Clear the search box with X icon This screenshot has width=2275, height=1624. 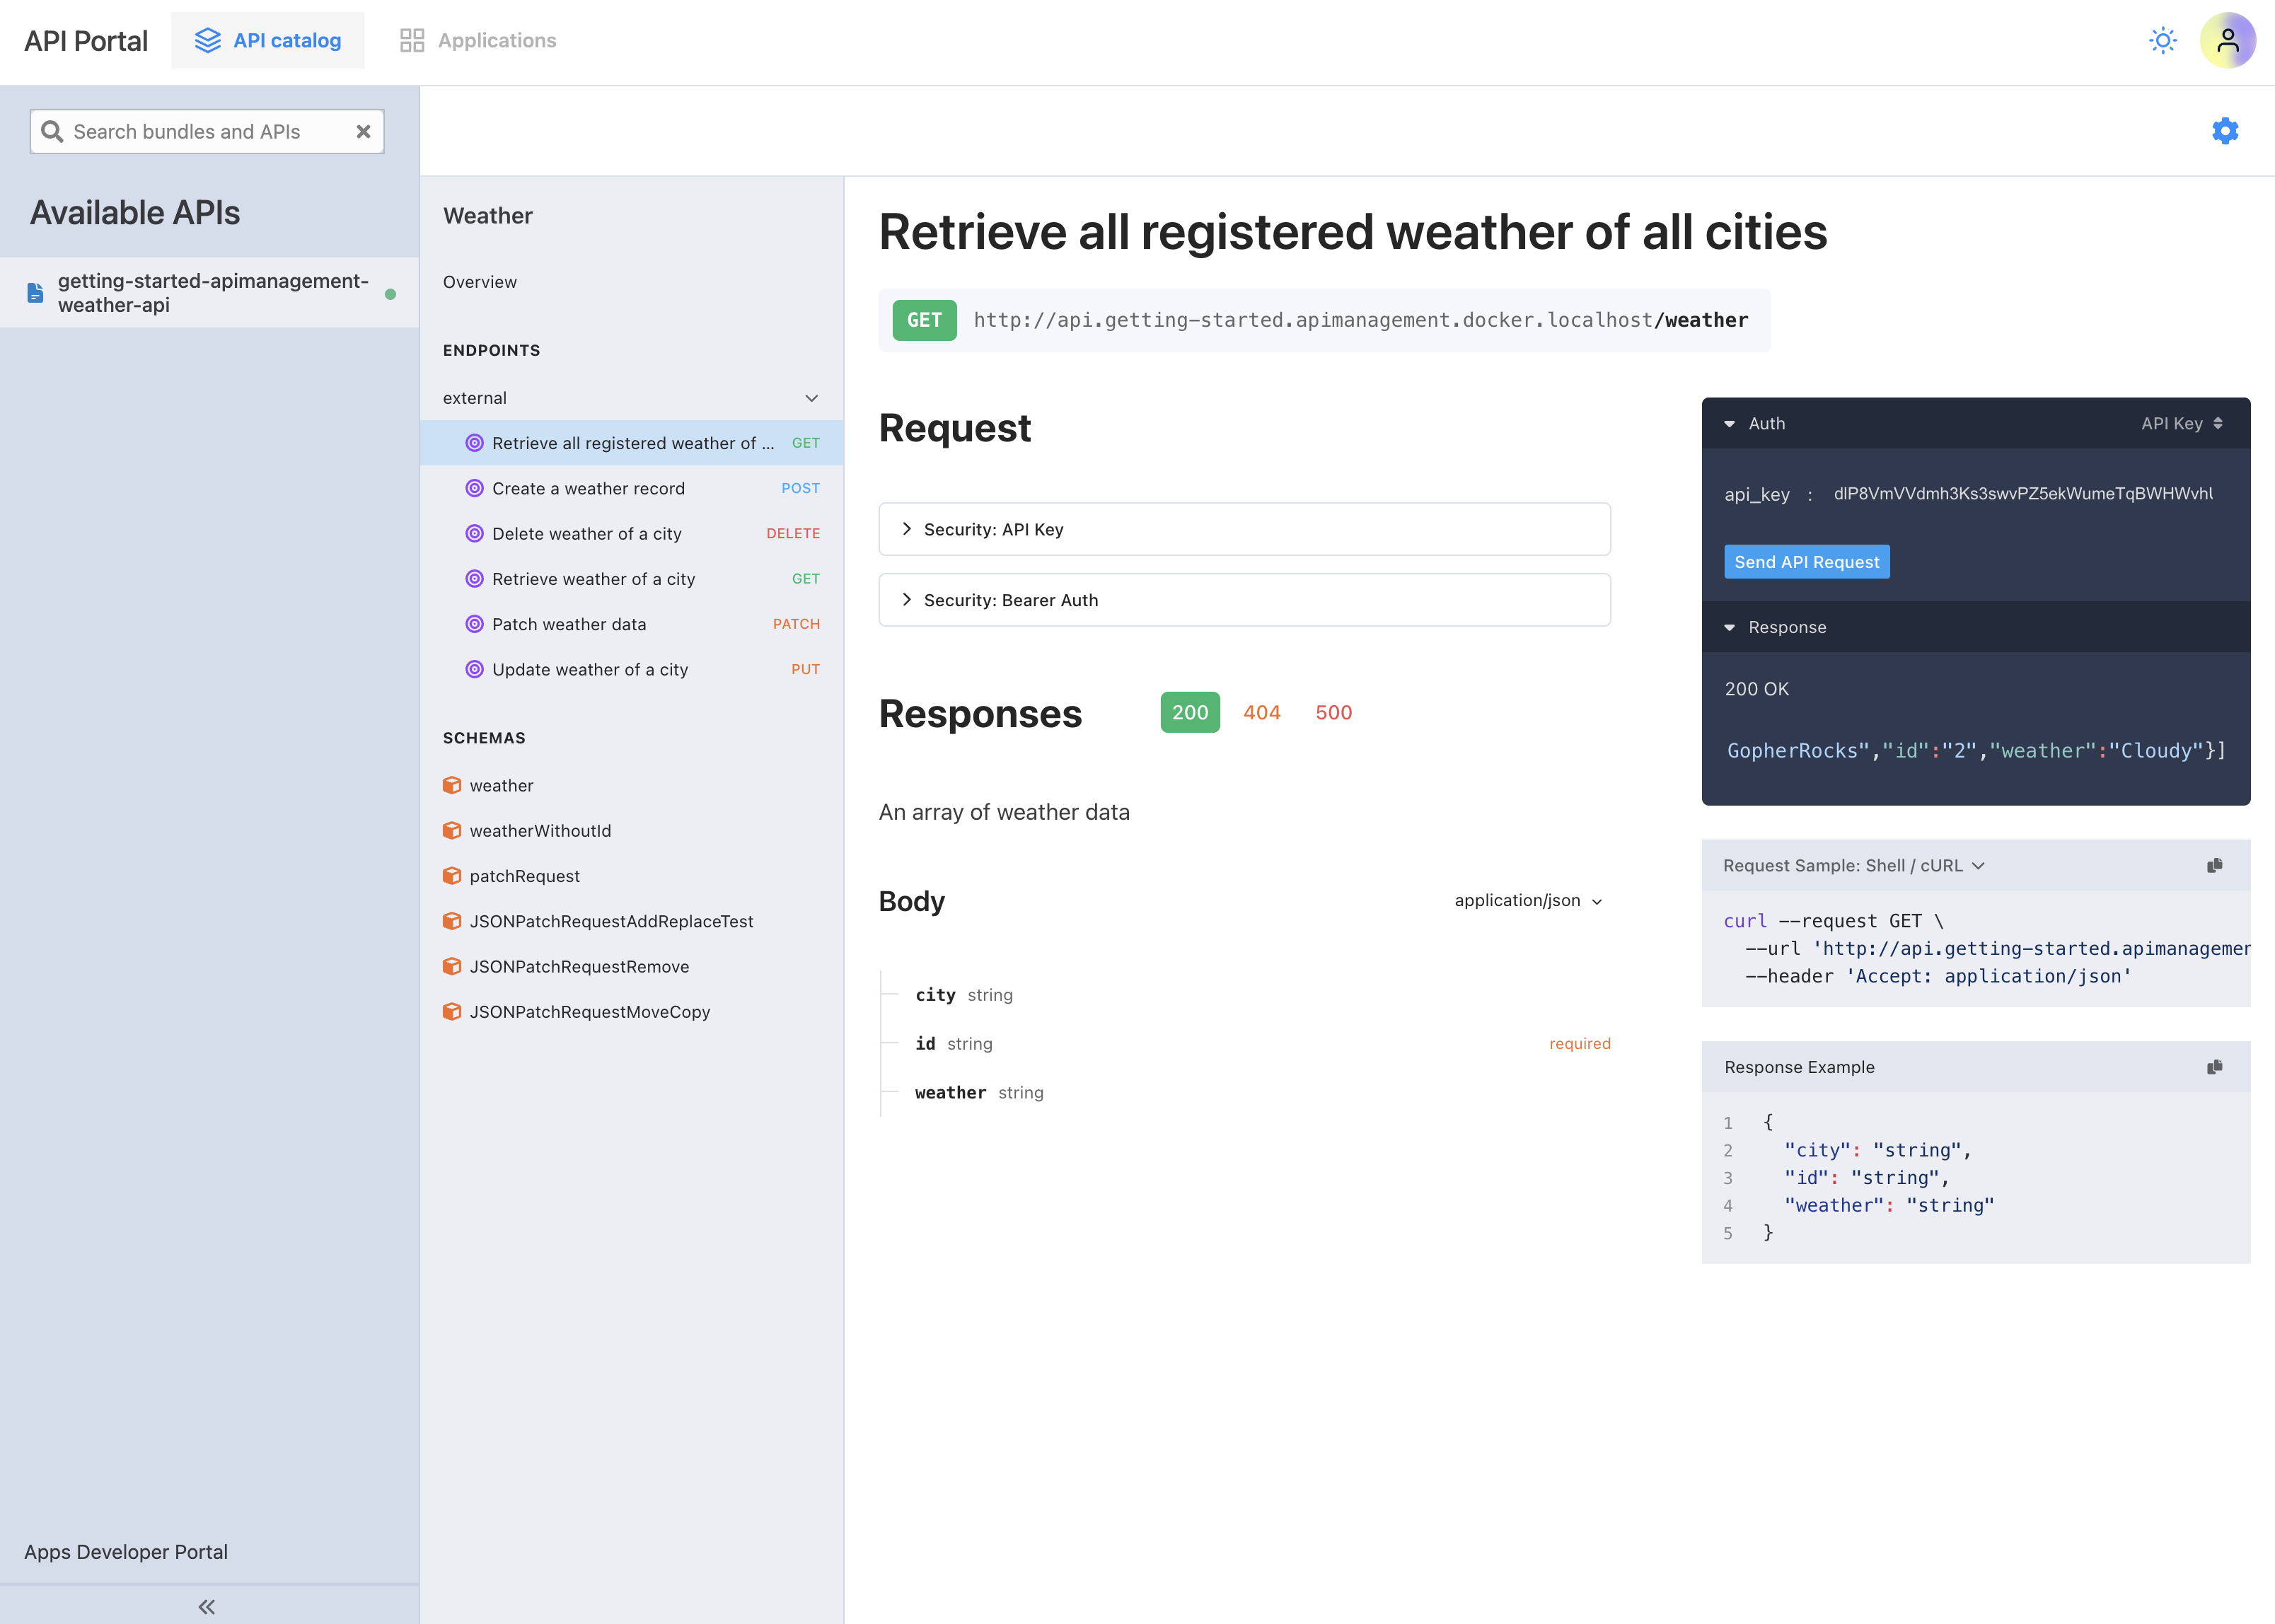(x=363, y=132)
